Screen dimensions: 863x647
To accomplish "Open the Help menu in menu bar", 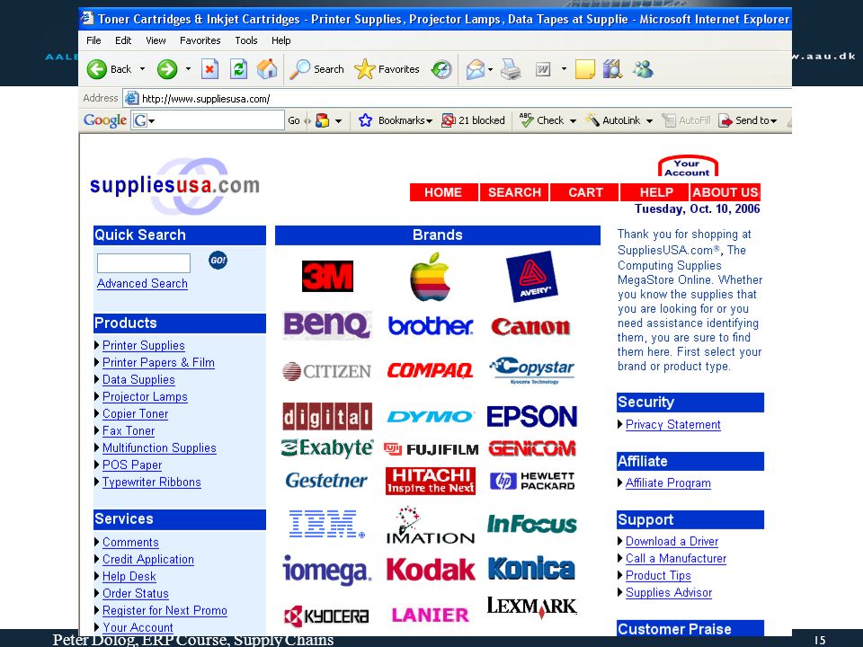I will point(280,40).
